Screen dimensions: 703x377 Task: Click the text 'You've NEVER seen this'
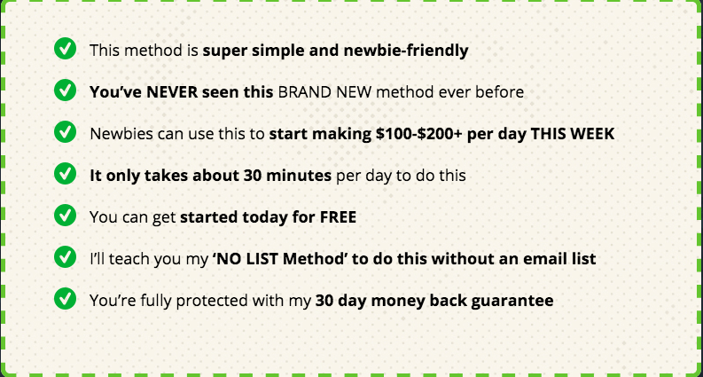(x=182, y=92)
